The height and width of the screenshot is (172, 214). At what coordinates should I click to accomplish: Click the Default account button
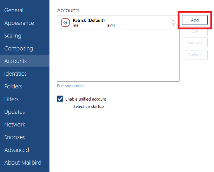coord(195,55)
